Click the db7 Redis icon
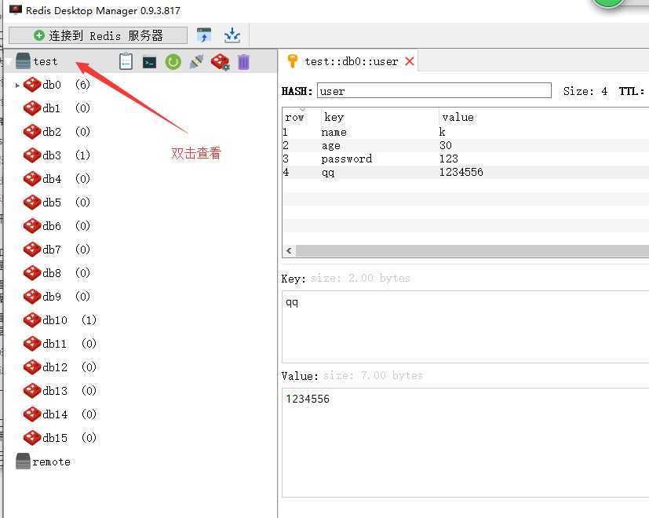Image resolution: width=649 pixels, height=518 pixels. 32,250
